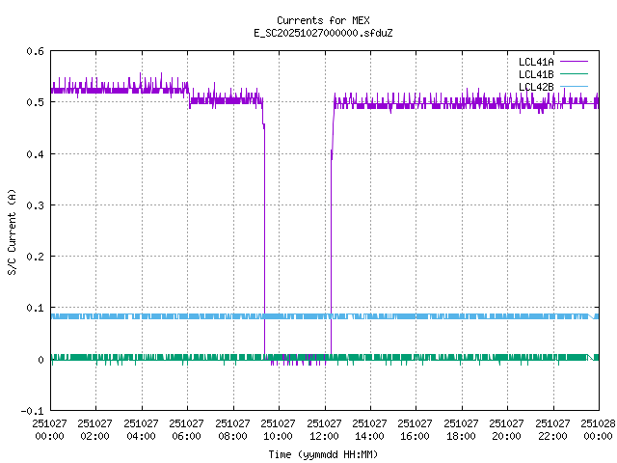Screen dimensions: 617x463
Task: Click the 'Time (yymmdd HH:MM)' x-axis label
Action: pyautogui.click(x=323, y=453)
